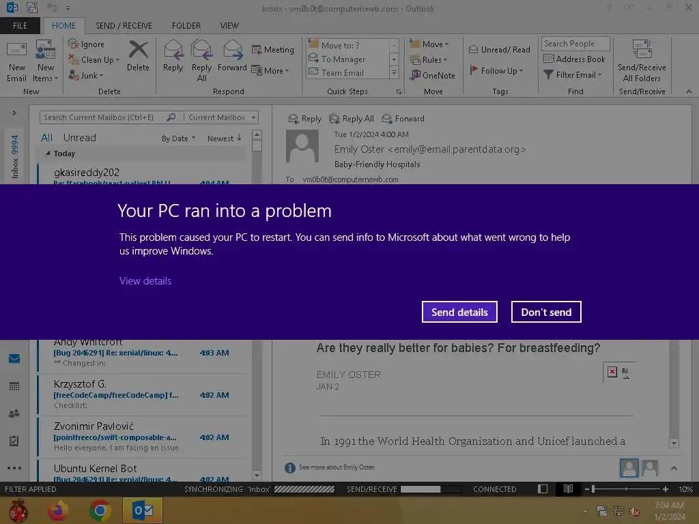Expand the folder pane arrow

tap(14, 113)
